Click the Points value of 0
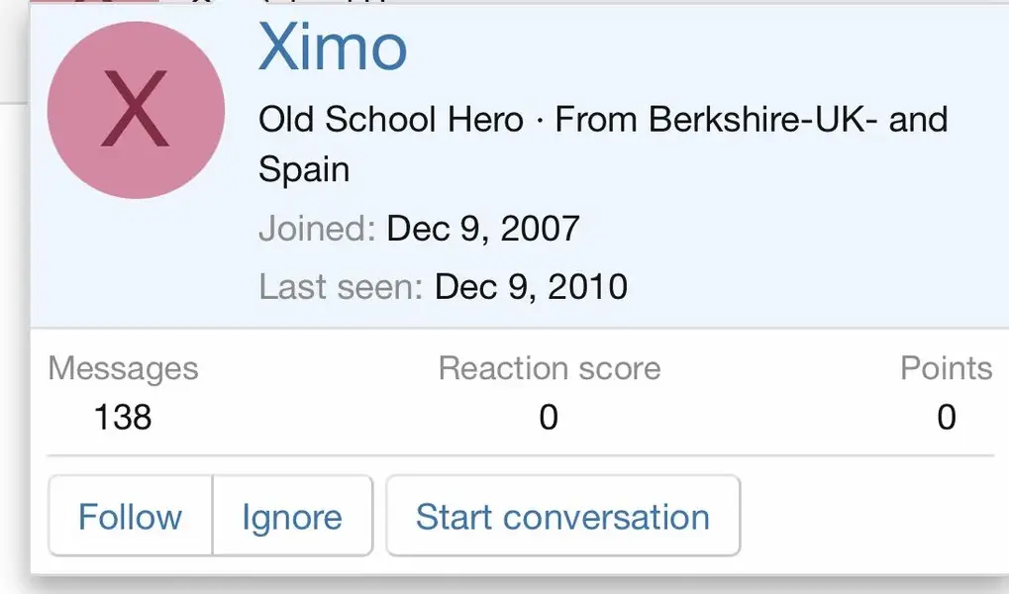Image resolution: width=1009 pixels, height=594 pixels. click(947, 417)
